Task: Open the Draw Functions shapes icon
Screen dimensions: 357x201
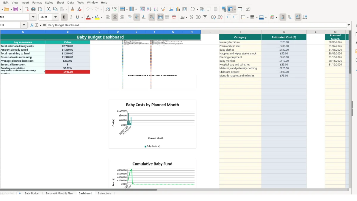Action: [248, 9]
